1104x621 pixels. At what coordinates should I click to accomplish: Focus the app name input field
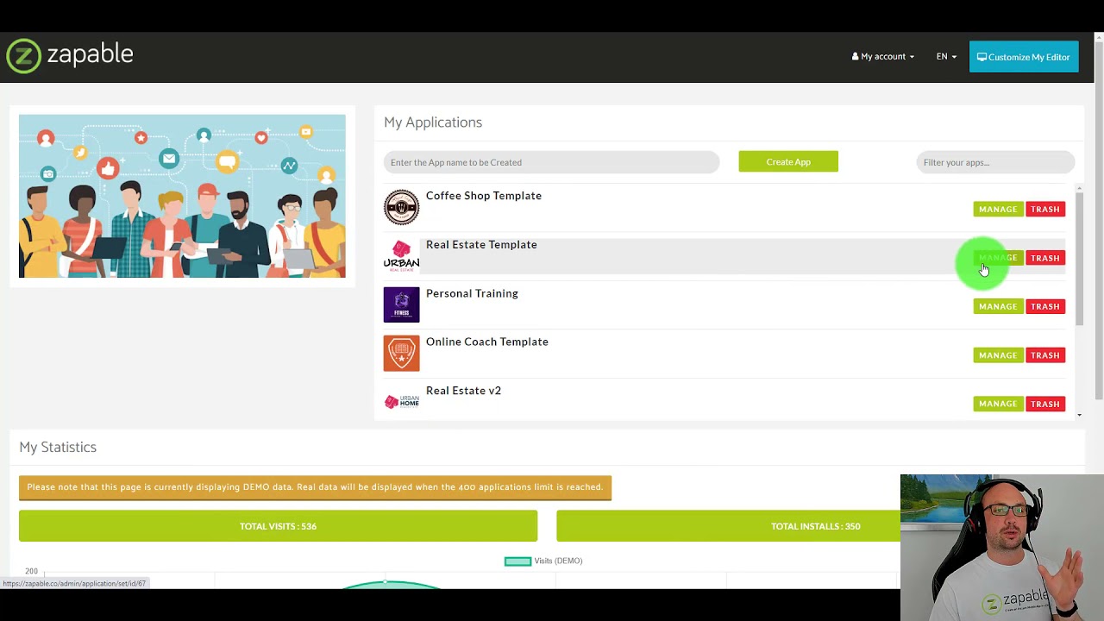551,162
